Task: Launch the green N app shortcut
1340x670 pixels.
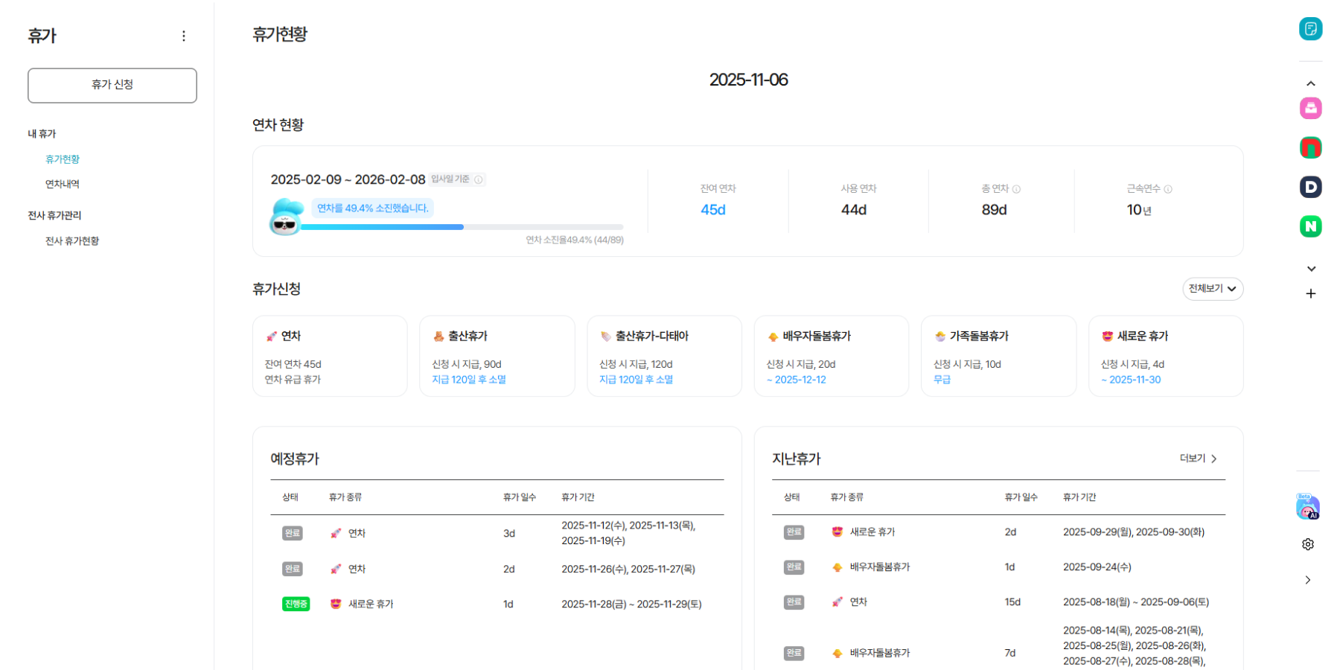Action: [1310, 226]
